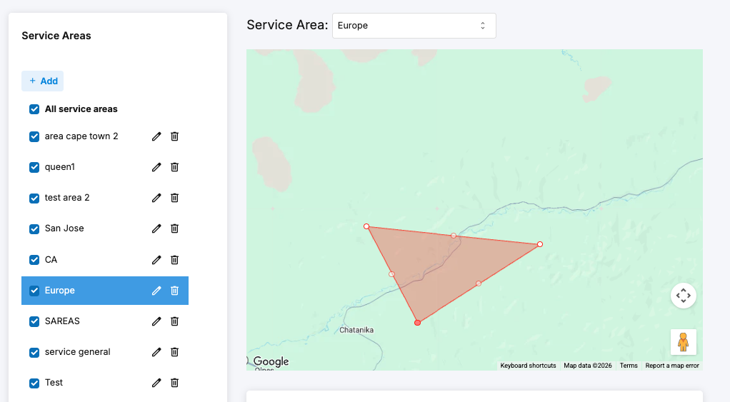Edit the test area 2 entry
730x402 pixels.
point(156,198)
